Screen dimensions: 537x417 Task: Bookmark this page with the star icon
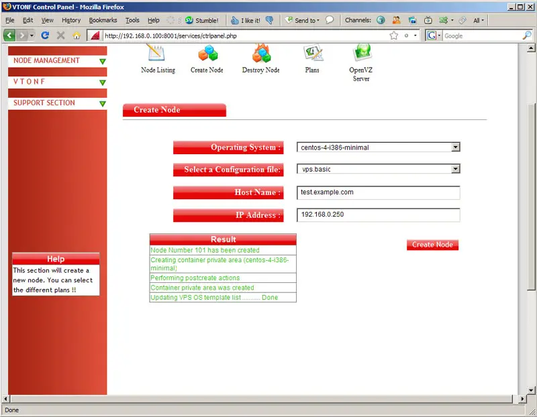point(394,36)
